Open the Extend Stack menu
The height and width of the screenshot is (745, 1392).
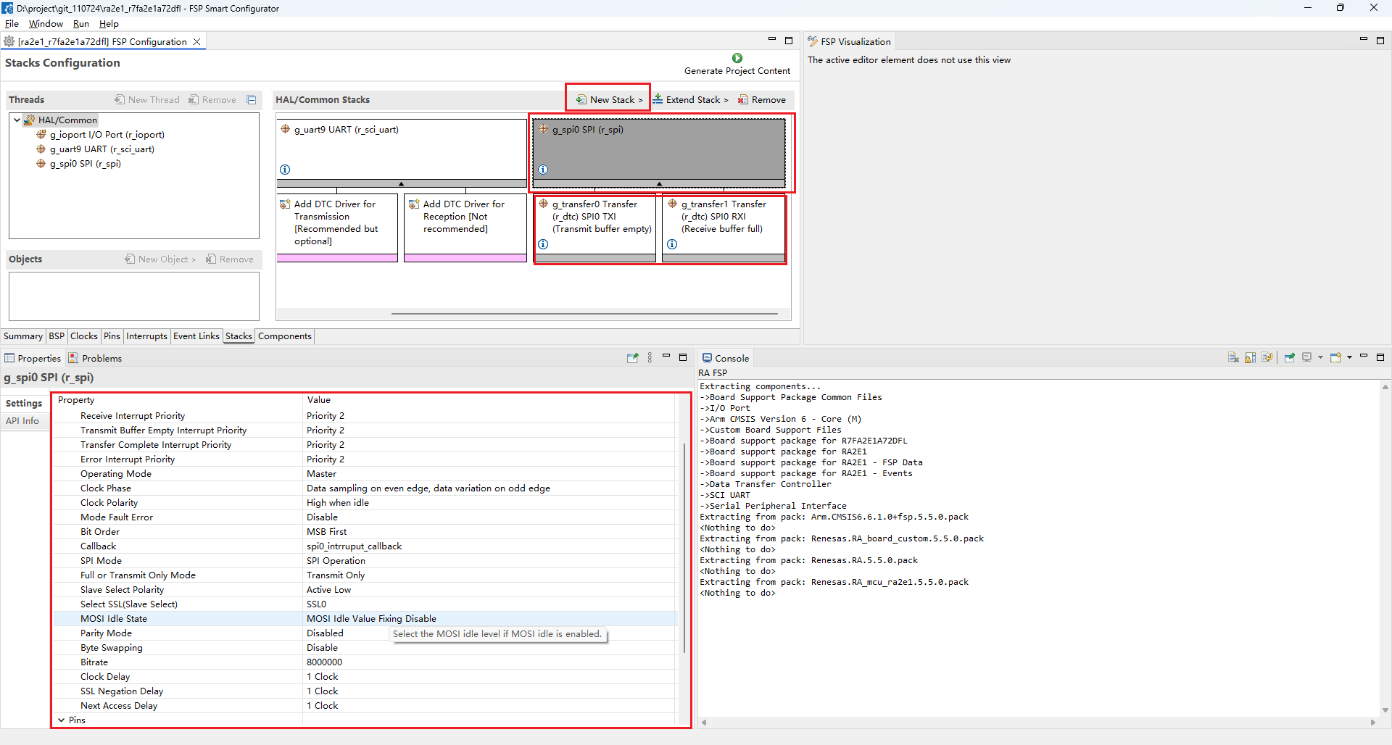(690, 100)
